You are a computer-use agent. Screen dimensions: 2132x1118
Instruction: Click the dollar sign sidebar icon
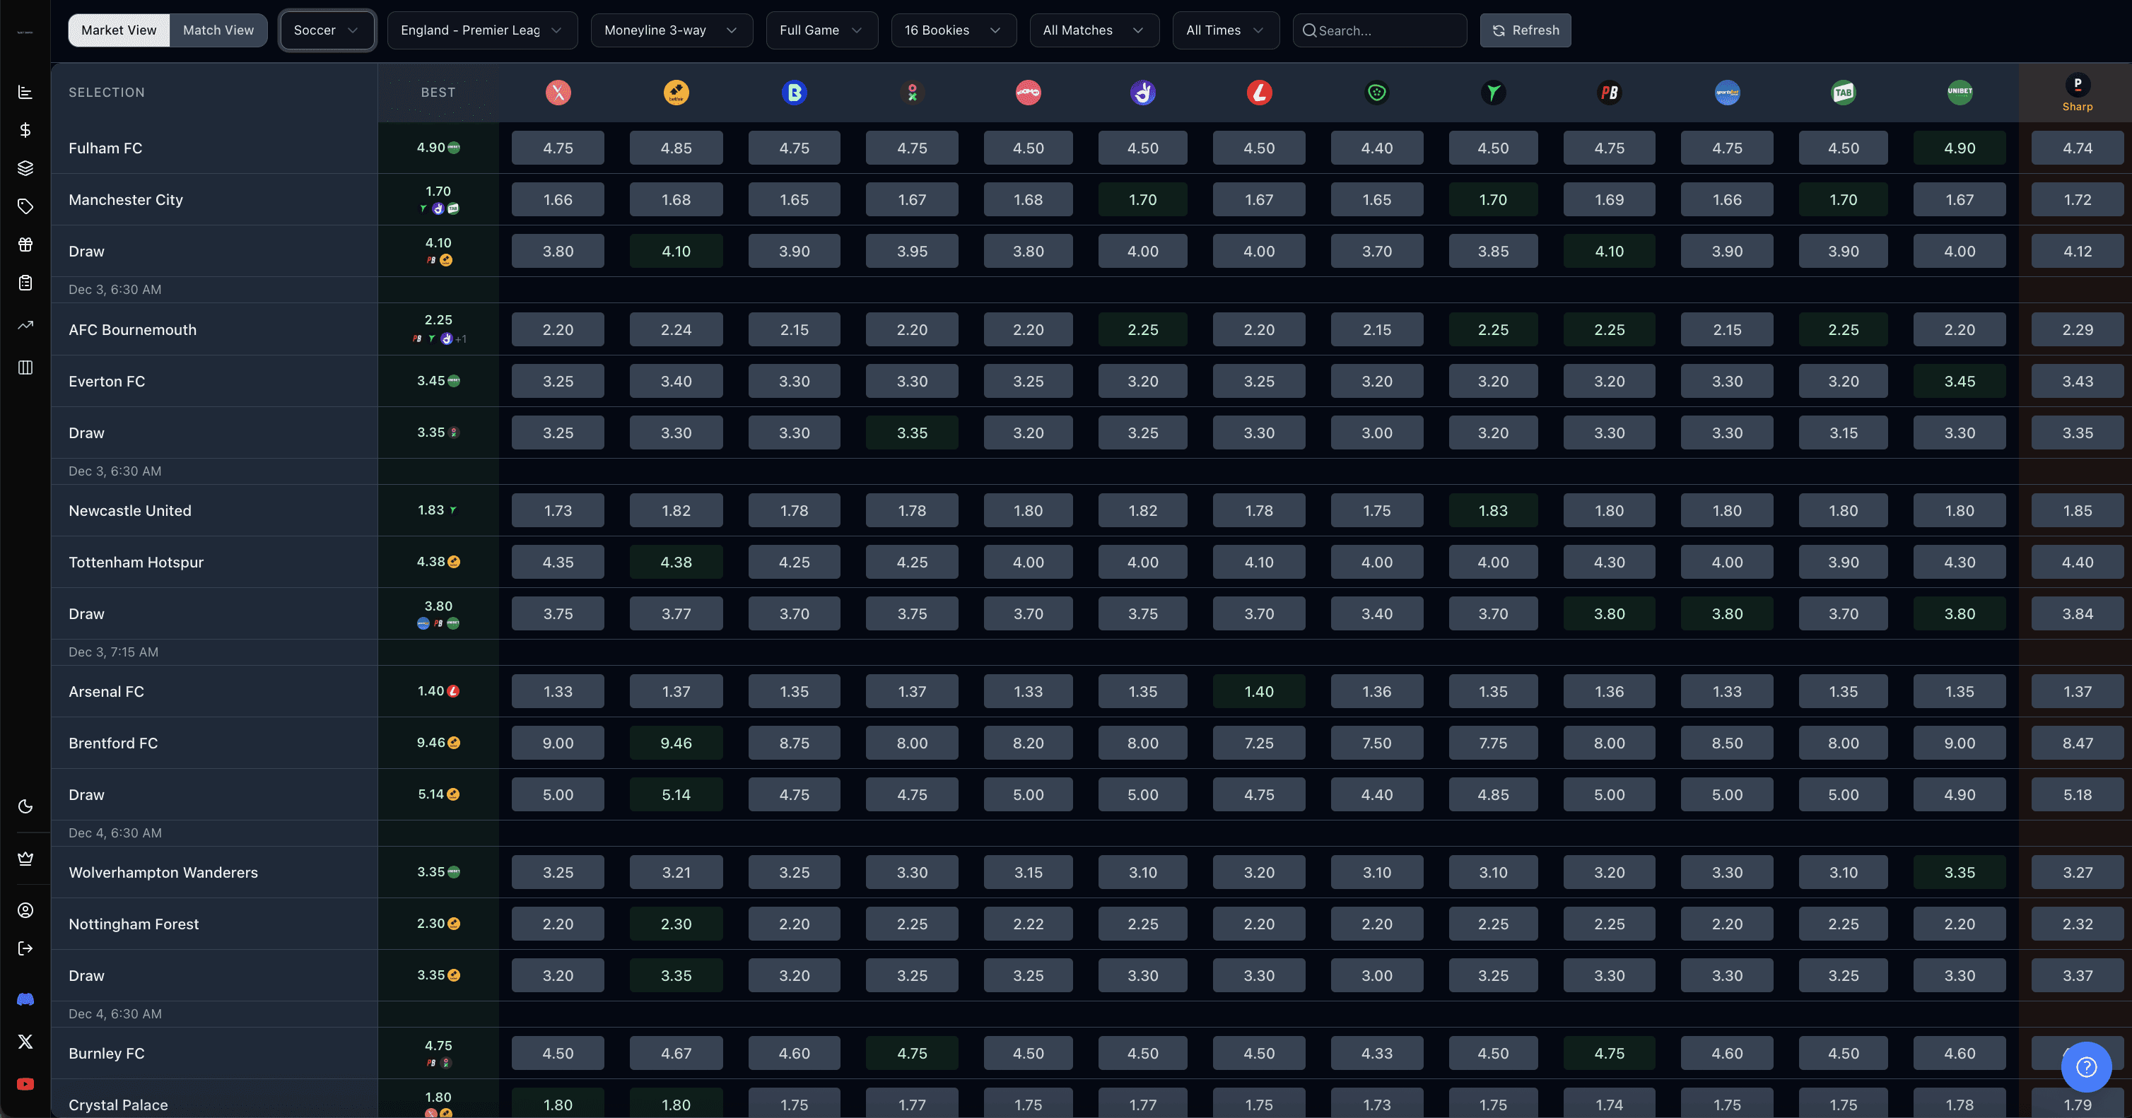[x=25, y=130]
